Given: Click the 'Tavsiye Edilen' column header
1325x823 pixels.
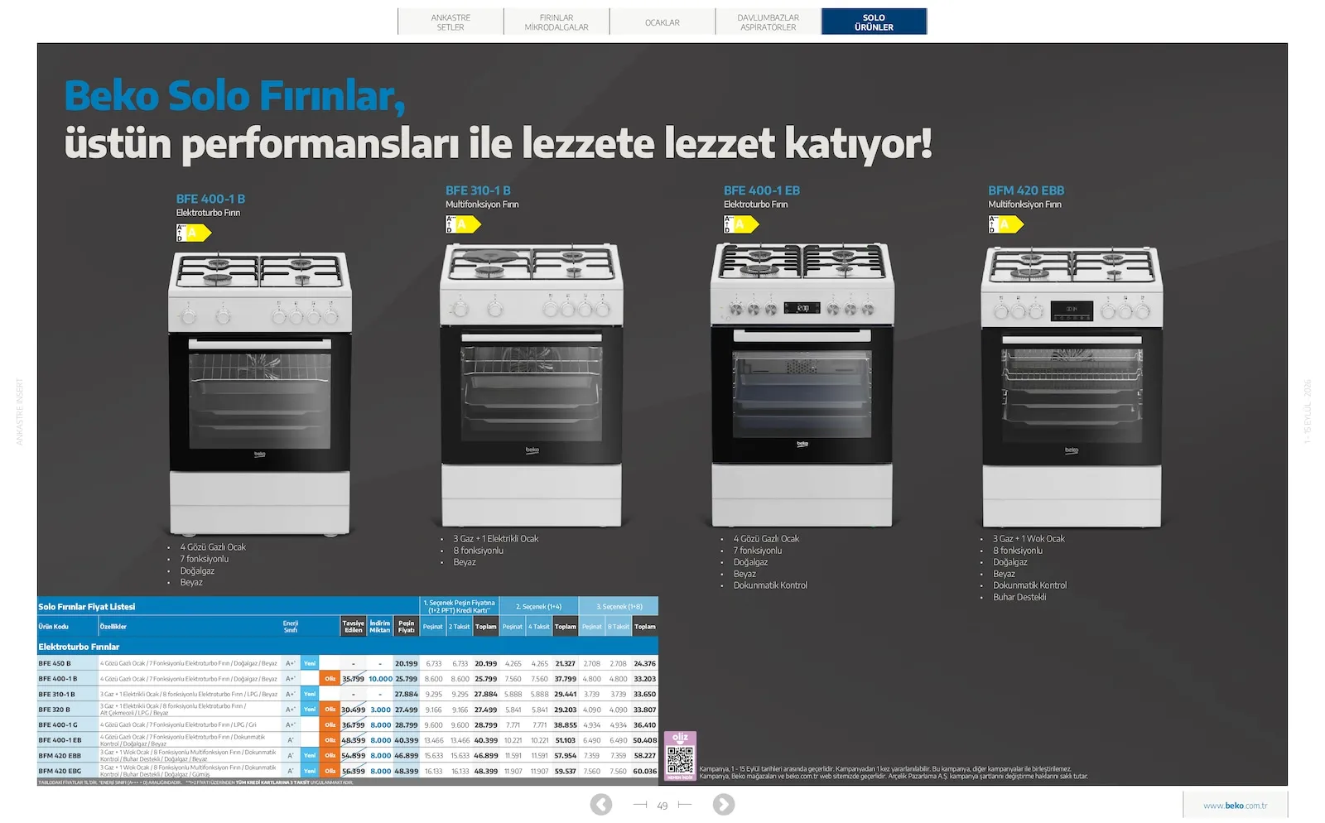Looking at the screenshot, I should click(x=354, y=627).
